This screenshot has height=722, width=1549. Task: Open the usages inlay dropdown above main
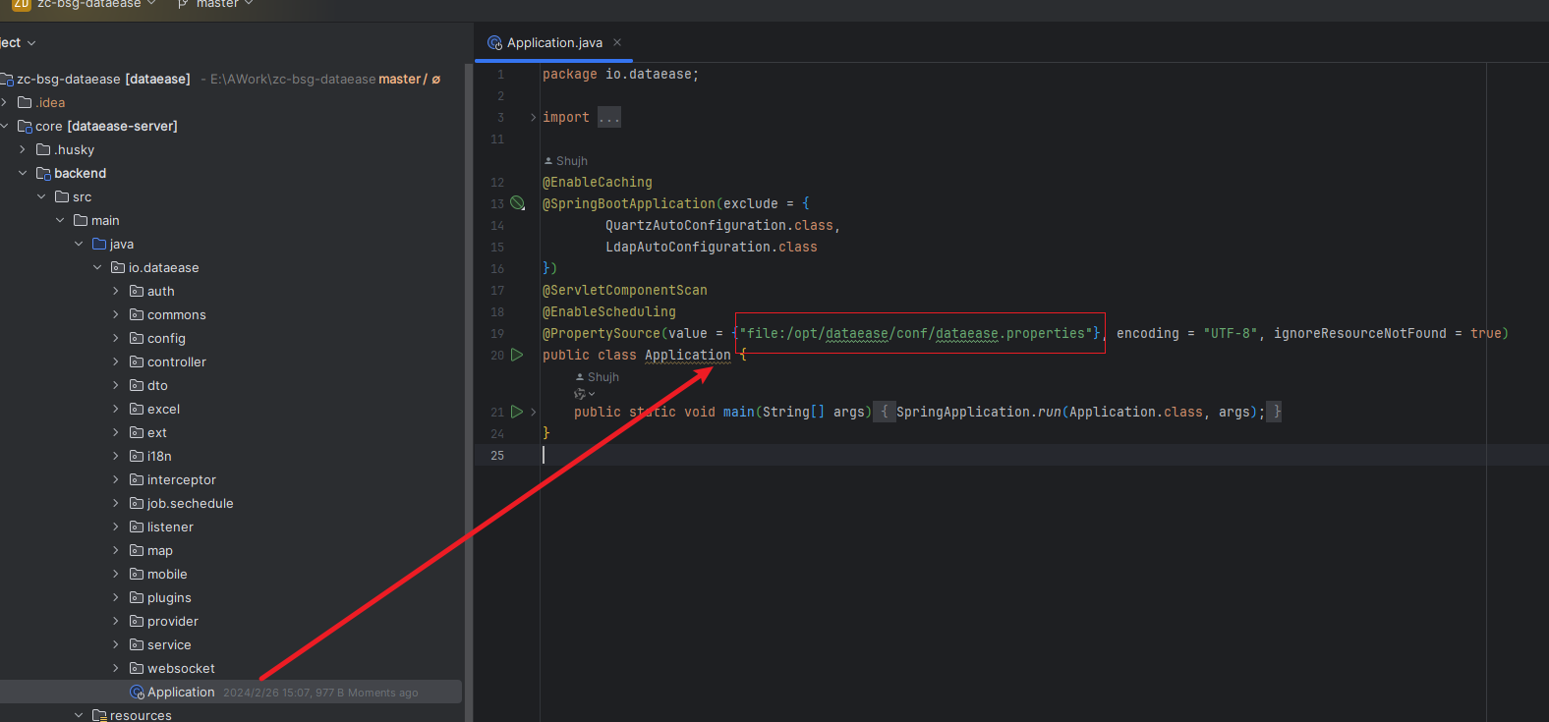click(585, 394)
